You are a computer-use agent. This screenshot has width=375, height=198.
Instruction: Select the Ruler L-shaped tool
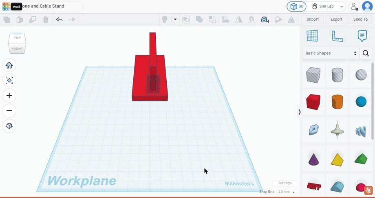coord(337,36)
